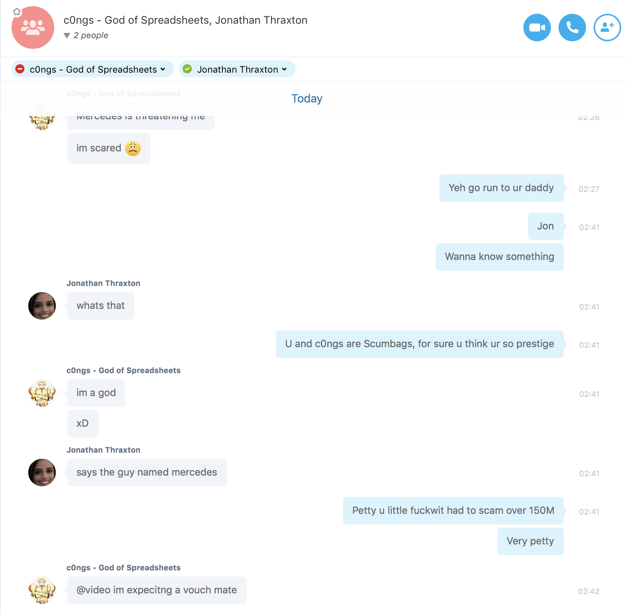Open Jonathan Thraxton's avatar beside 'whats that'
625x614 pixels.
point(42,306)
